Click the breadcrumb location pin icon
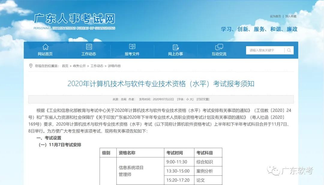Image resolution: width=324 pixels, height=185 pixels. pyautogui.click(x=30, y=66)
